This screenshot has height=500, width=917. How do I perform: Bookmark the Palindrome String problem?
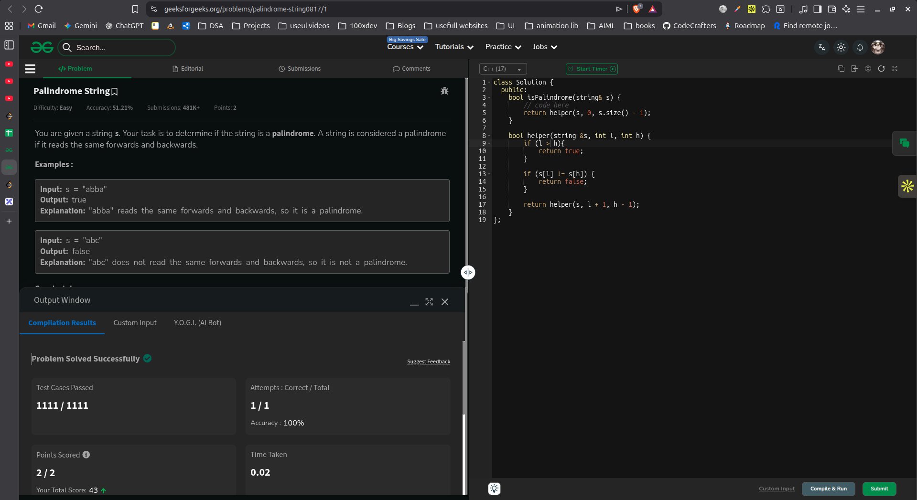click(115, 91)
